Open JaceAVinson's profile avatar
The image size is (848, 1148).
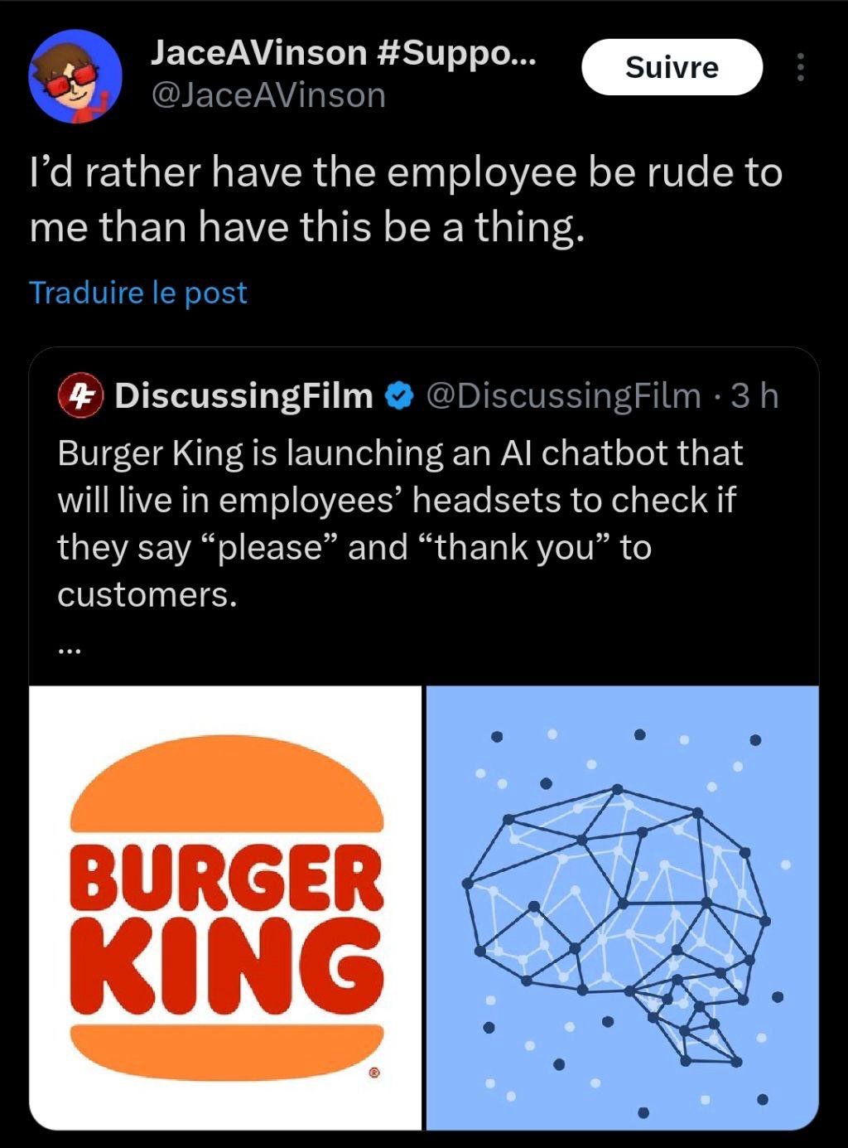tap(75, 76)
